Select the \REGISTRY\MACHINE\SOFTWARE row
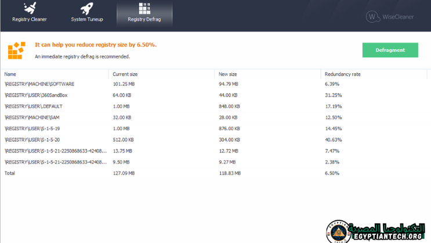This screenshot has width=431, height=243. coord(39,84)
